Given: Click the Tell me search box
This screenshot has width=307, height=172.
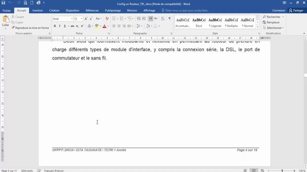Looking at the screenshot, I should coord(185,11).
